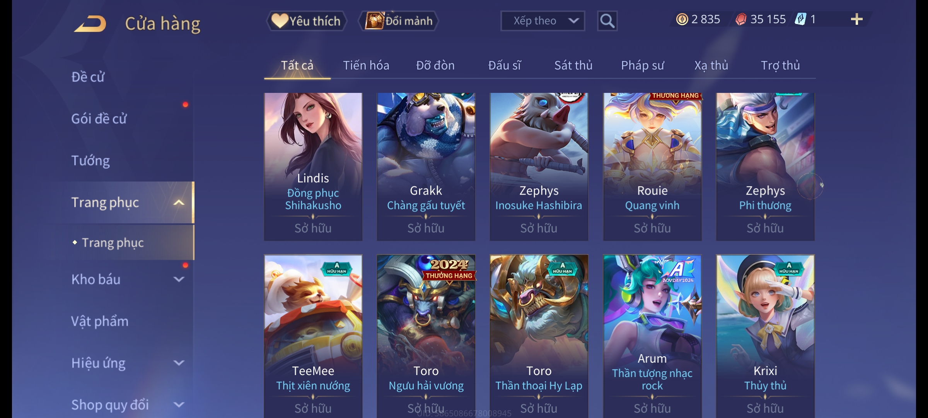Tap the blue voucher ticket icon

[800, 19]
